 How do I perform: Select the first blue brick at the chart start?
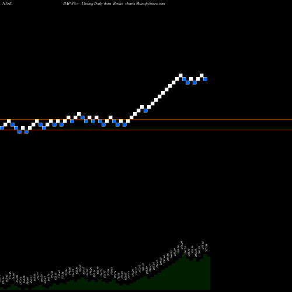tap(2, 128)
